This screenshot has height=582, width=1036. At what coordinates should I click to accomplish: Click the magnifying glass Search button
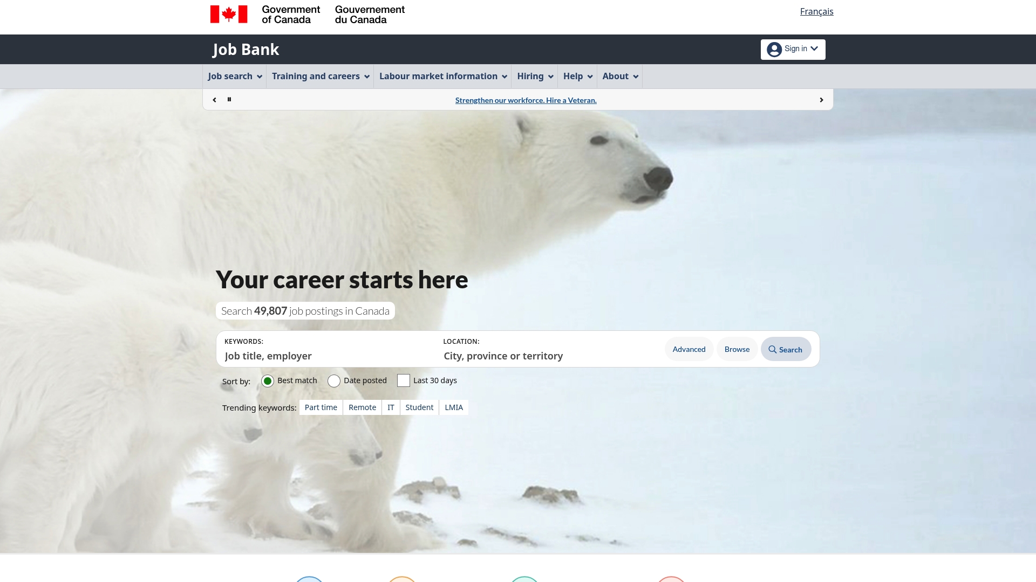click(786, 350)
